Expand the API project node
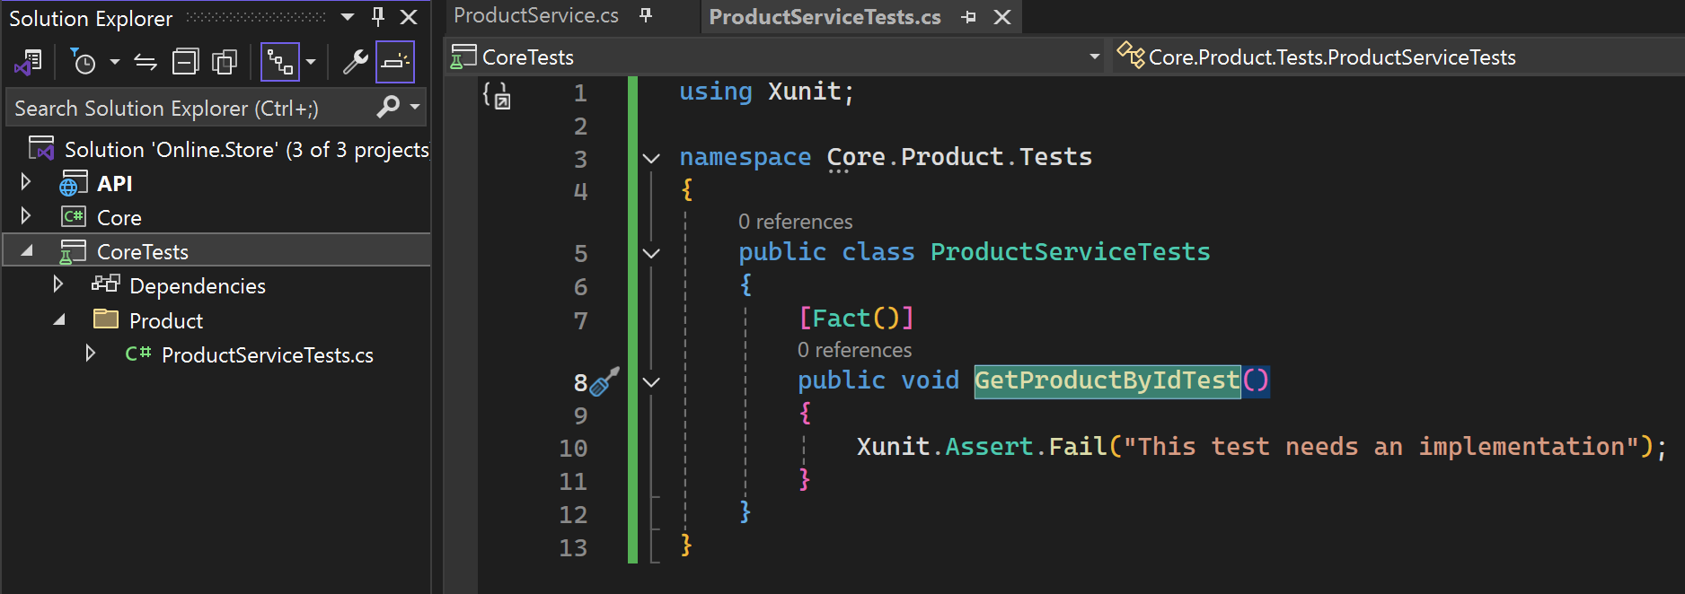The image size is (1685, 594). tap(26, 182)
